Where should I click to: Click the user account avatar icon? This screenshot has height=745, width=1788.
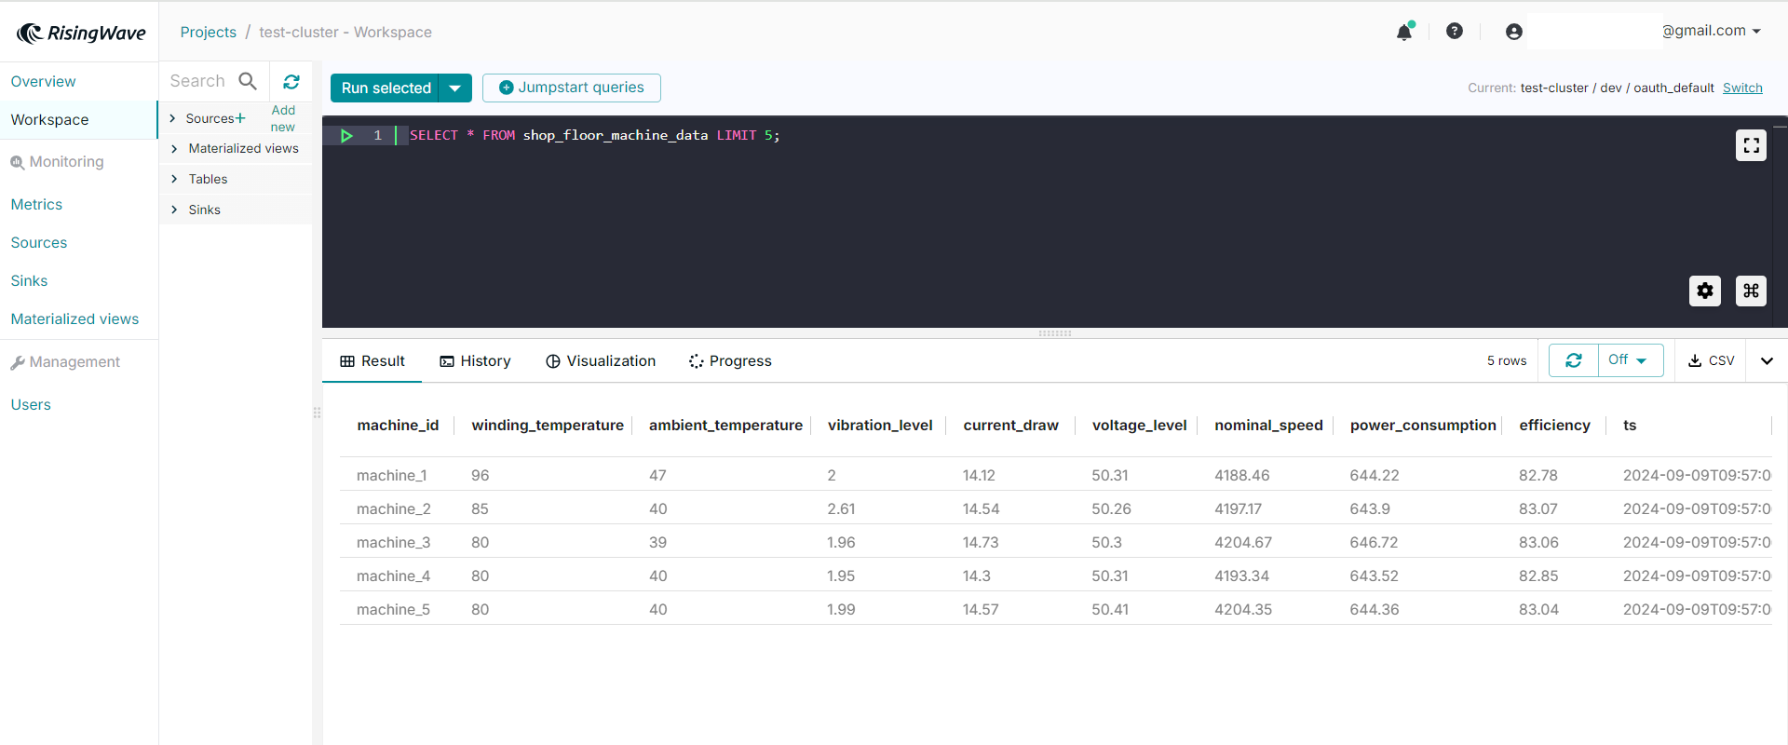pyautogui.click(x=1513, y=32)
